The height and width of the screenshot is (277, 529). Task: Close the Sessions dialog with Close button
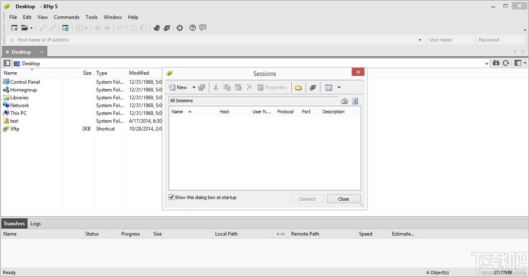point(343,199)
